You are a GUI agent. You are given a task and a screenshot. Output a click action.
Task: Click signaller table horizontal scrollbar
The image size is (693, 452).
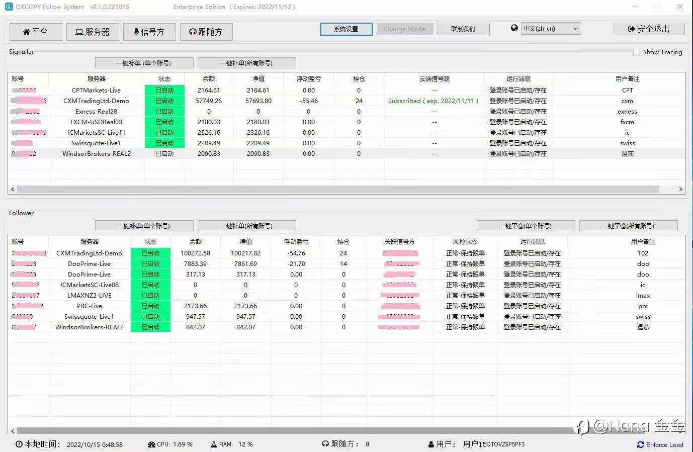point(338,190)
